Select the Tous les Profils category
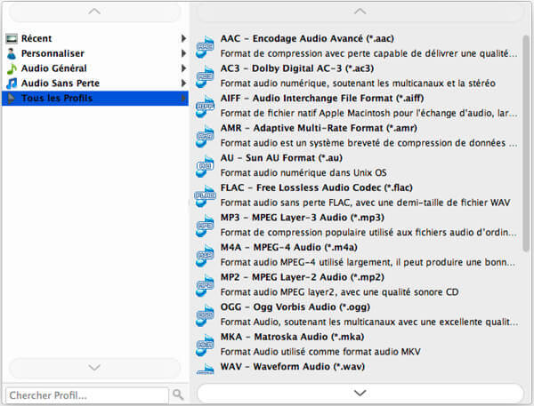The image size is (534, 406). point(57,98)
